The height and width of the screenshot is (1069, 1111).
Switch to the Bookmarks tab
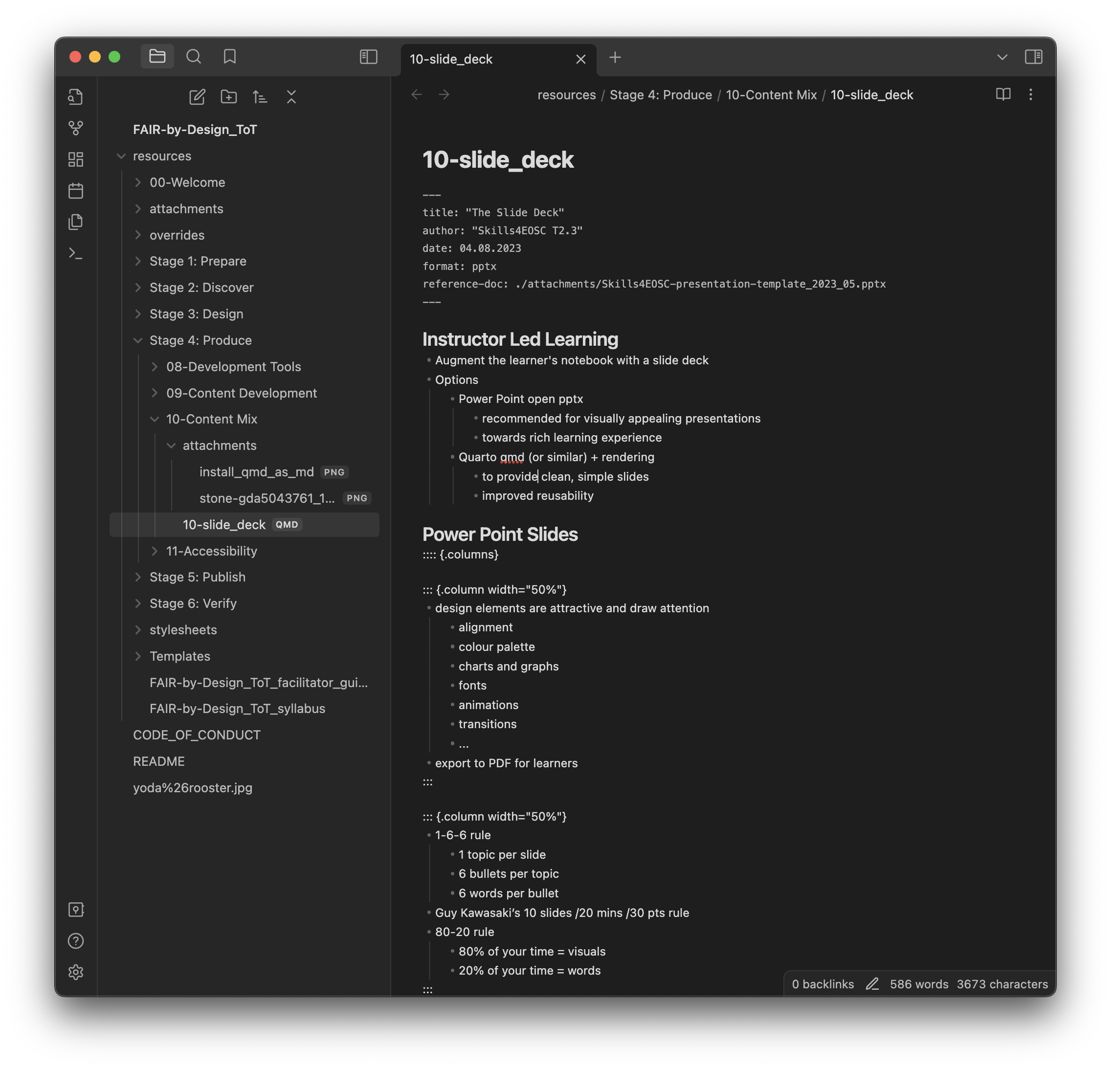[x=230, y=56]
